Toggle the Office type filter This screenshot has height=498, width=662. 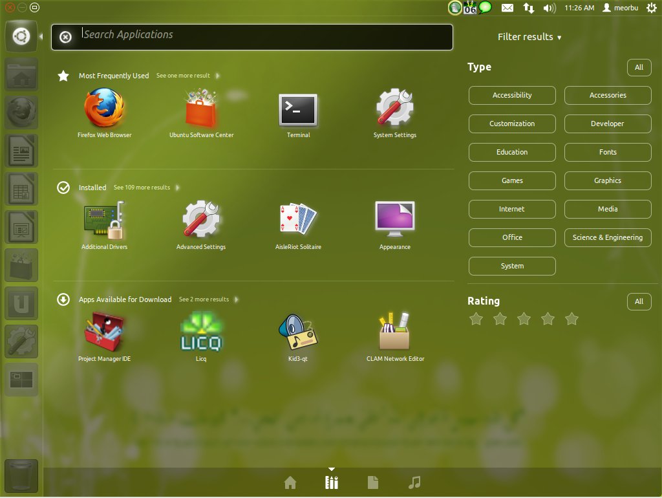point(512,237)
